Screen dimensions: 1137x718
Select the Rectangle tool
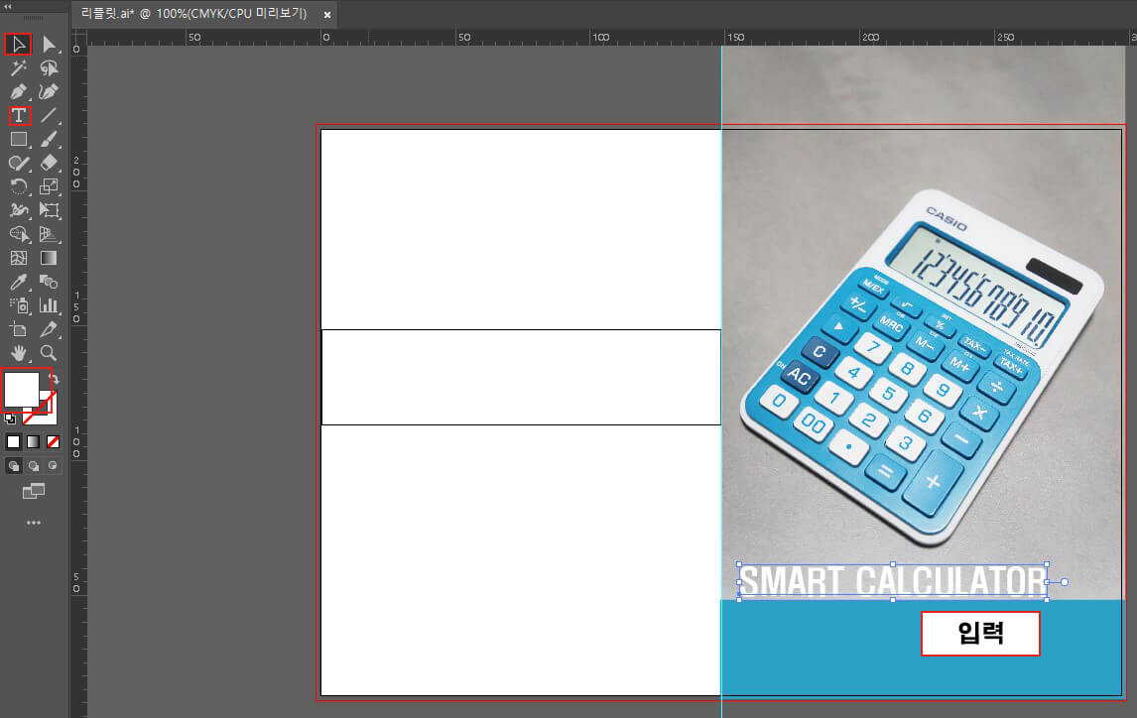point(18,139)
